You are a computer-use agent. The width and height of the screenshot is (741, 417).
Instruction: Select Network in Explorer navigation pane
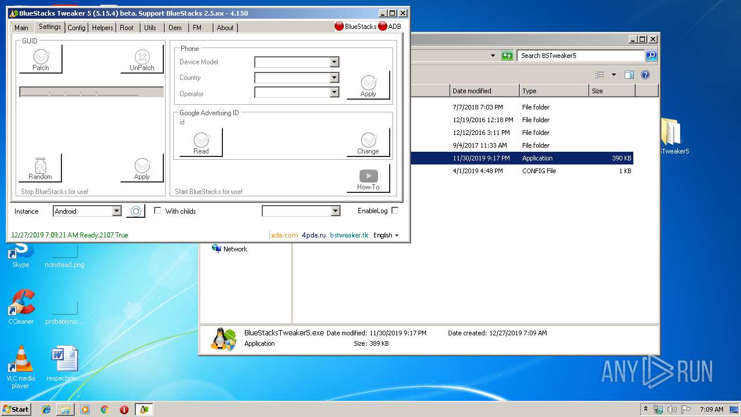tap(229, 249)
